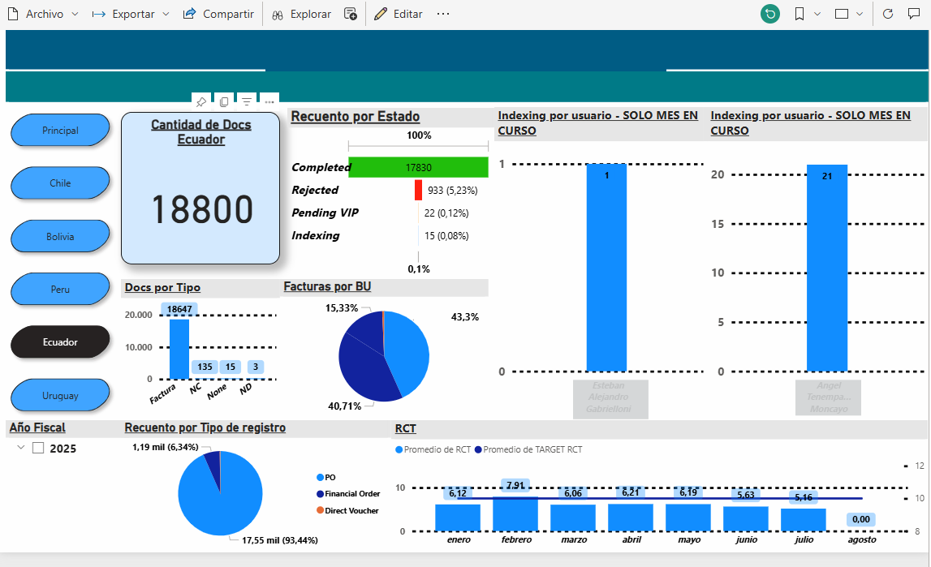The image size is (931, 567).
Task: Click the 100% bar in Recuento por Estado
Action: 419,146
